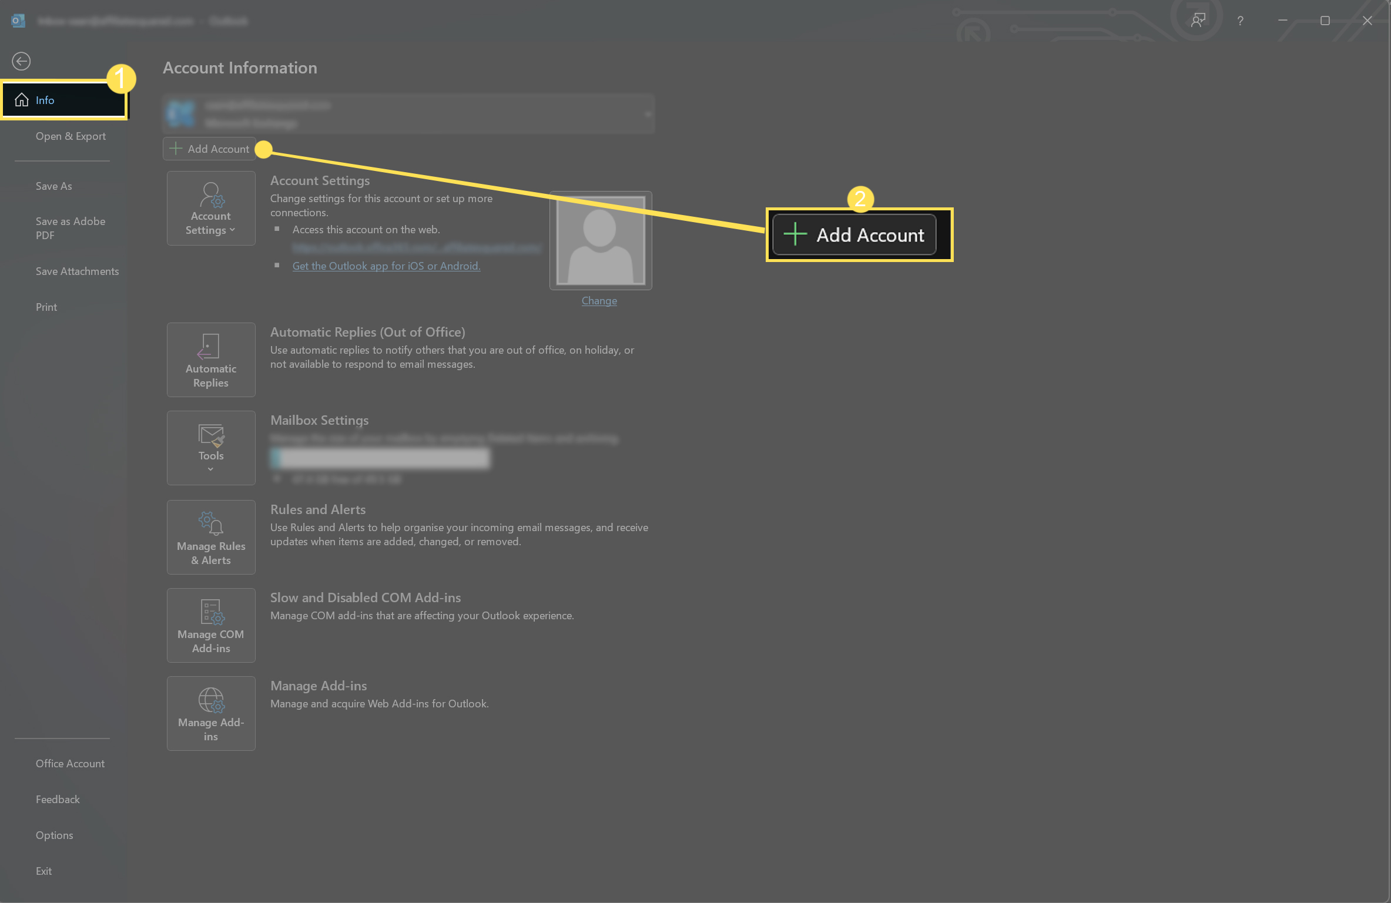The image size is (1391, 903).
Task: Click the Outlook app icon in title bar
Action: click(x=18, y=21)
